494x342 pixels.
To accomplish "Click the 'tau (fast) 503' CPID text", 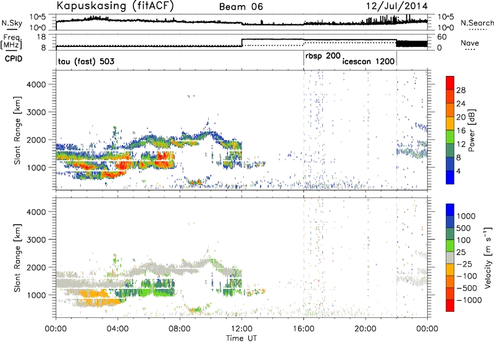I will 86,61.
